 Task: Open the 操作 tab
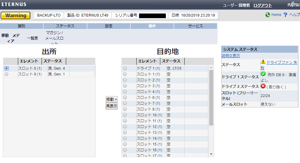[152, 26]
